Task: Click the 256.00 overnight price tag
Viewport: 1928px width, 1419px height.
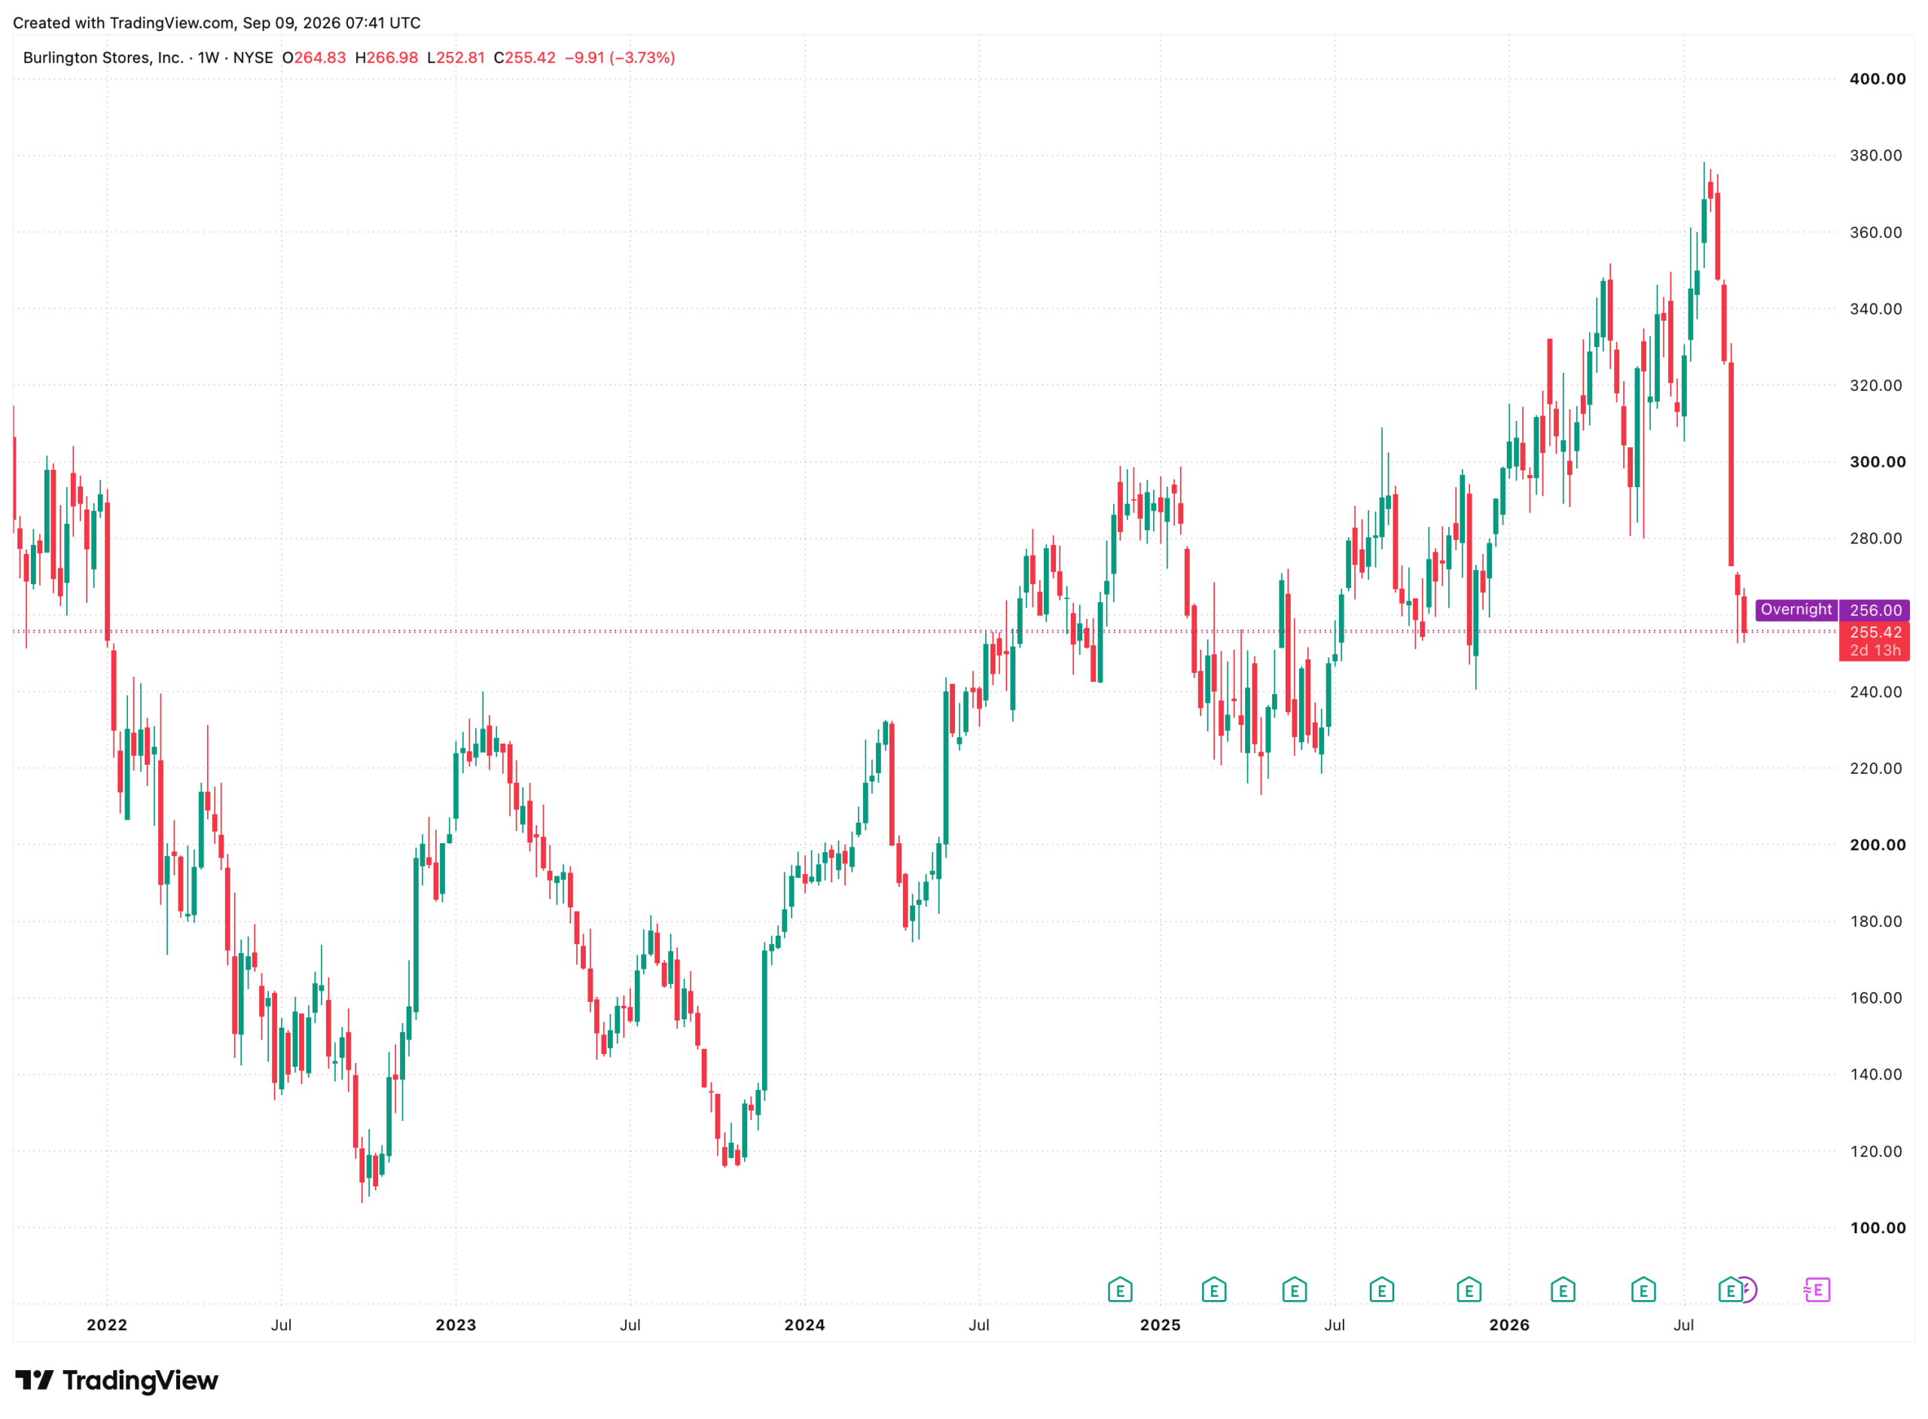Action: [1875, 610]
